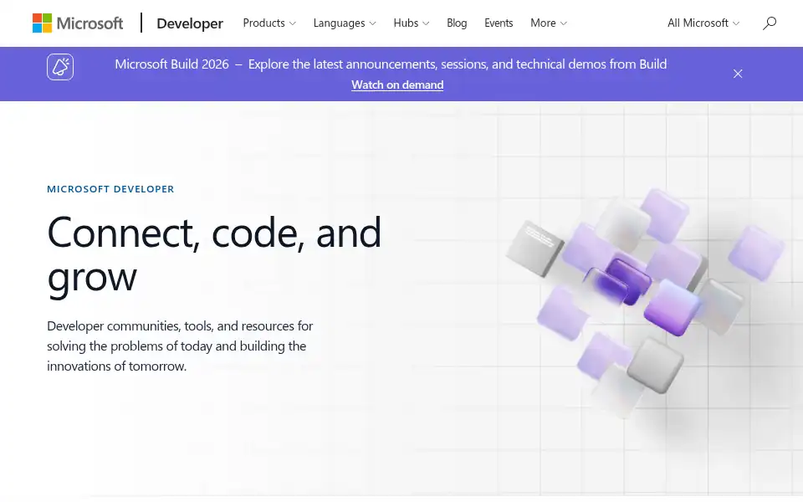The height and width of the screenshot is (502, 803).
Task: Open the search magnifier icon
Action: coord(770,23)
